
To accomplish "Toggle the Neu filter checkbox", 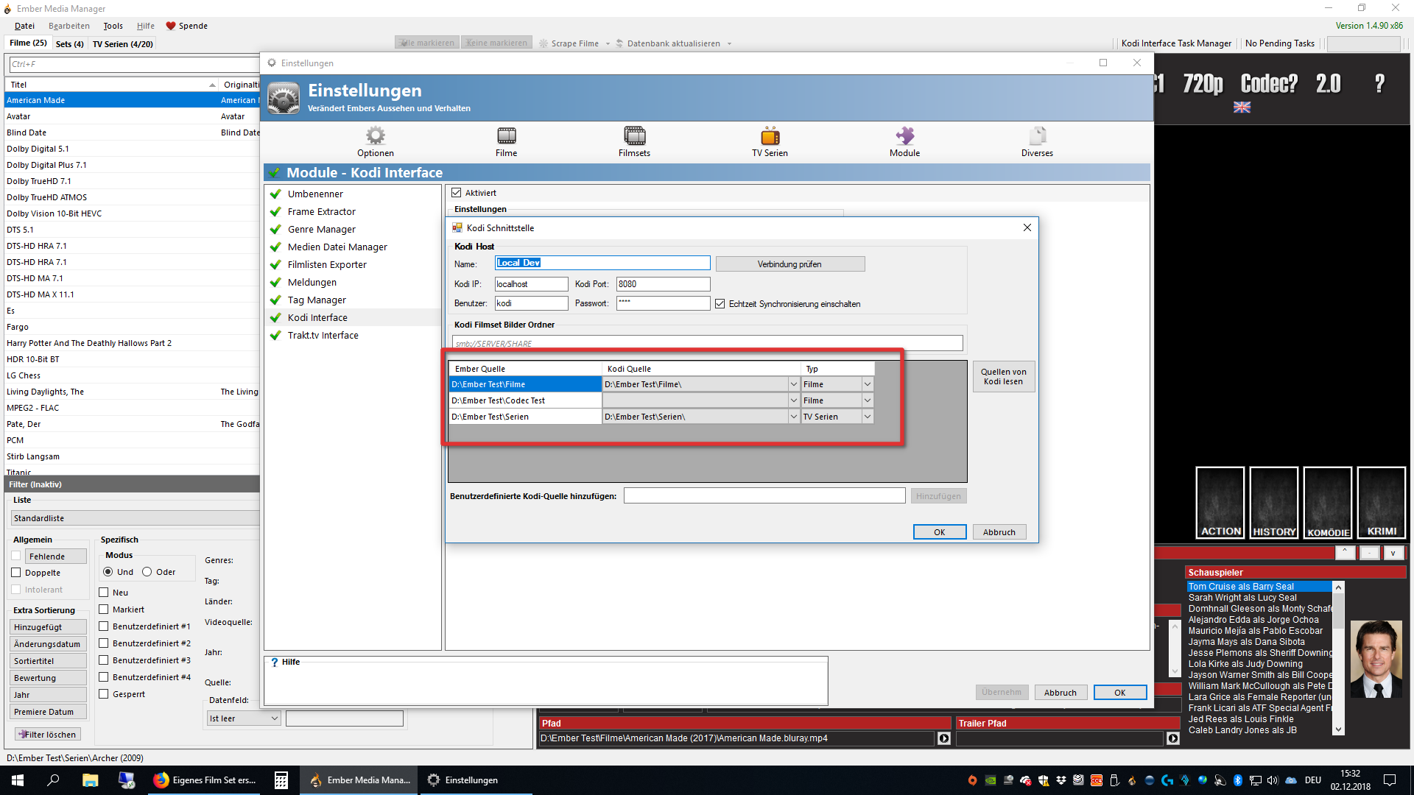I will 104,593.
